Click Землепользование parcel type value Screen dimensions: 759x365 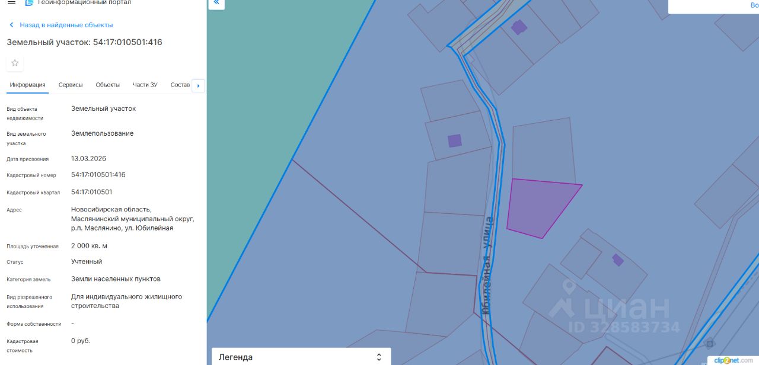coord(103,133)
